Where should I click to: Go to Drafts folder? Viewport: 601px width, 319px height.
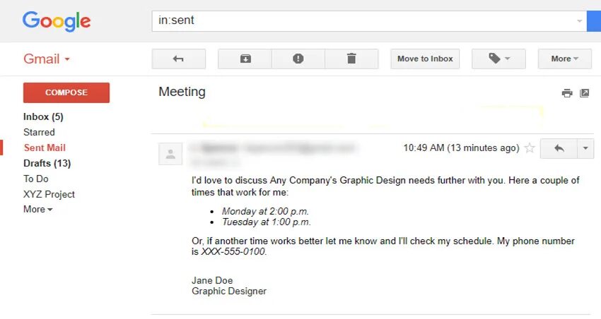47,163
